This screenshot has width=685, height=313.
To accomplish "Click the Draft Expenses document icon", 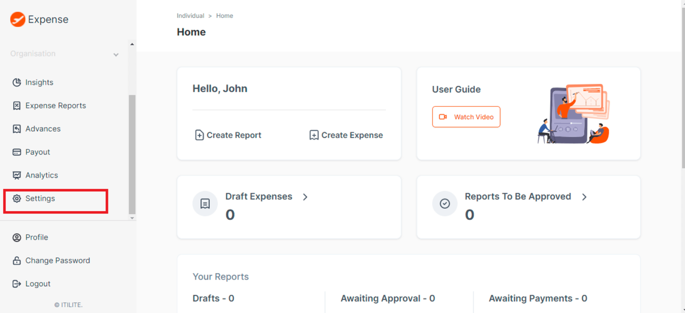I will tap(205, 203).
